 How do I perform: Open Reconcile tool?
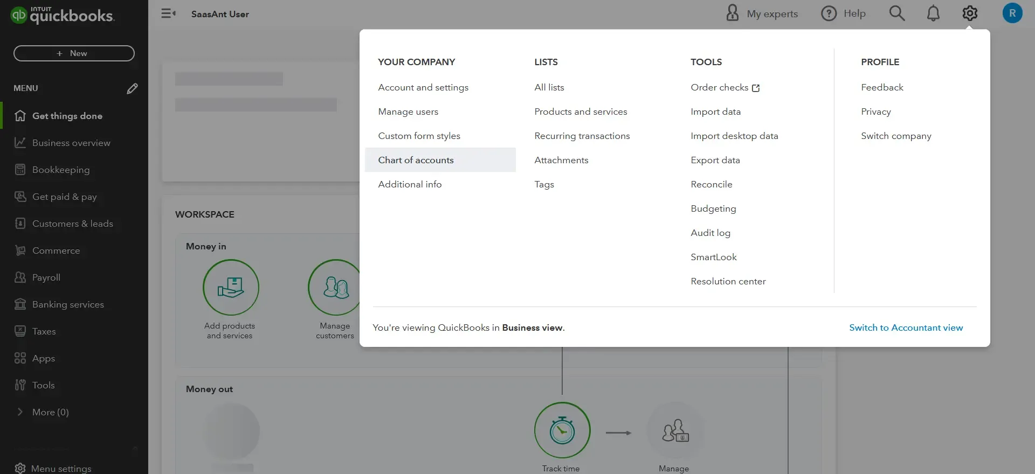[x=711, y=184]
